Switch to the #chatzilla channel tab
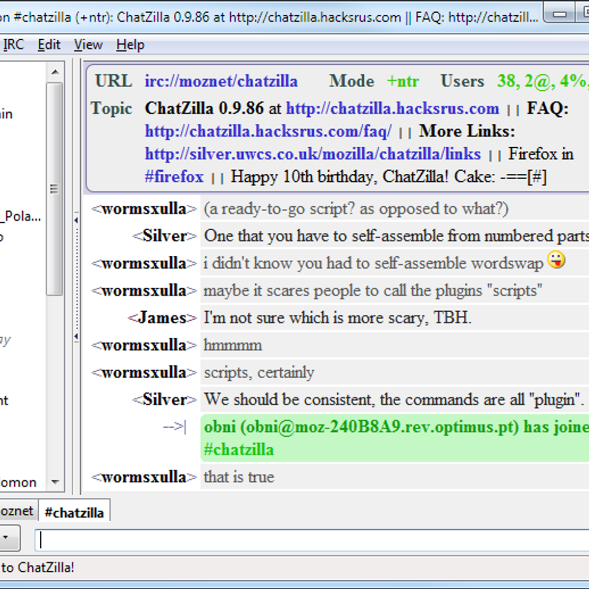Image resolution: width=589 pixels, height=589 pixels. tap(75, 512)
